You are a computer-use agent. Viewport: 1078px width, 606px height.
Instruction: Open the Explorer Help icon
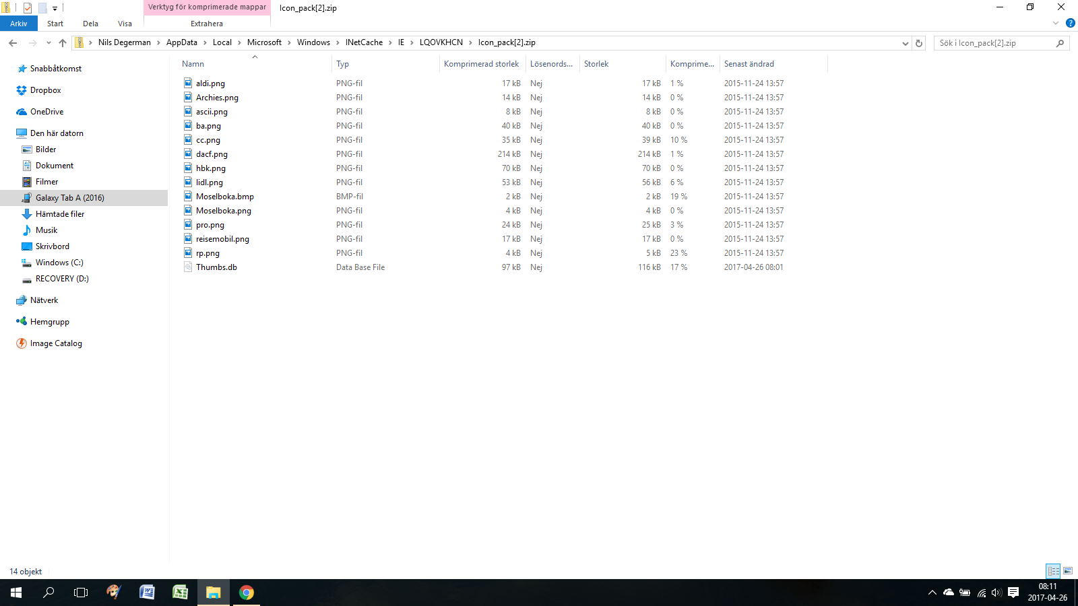point(1070,23)
